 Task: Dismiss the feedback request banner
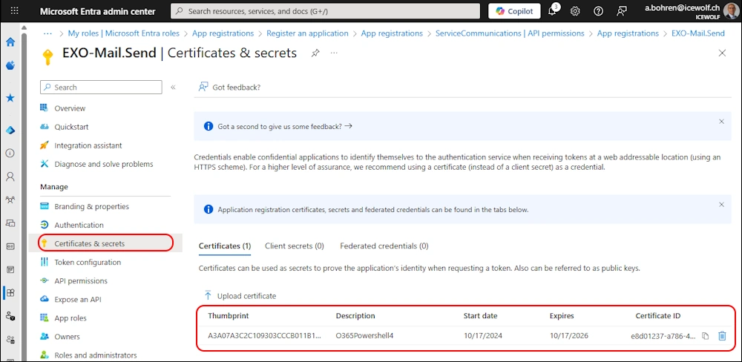[721, 122]
